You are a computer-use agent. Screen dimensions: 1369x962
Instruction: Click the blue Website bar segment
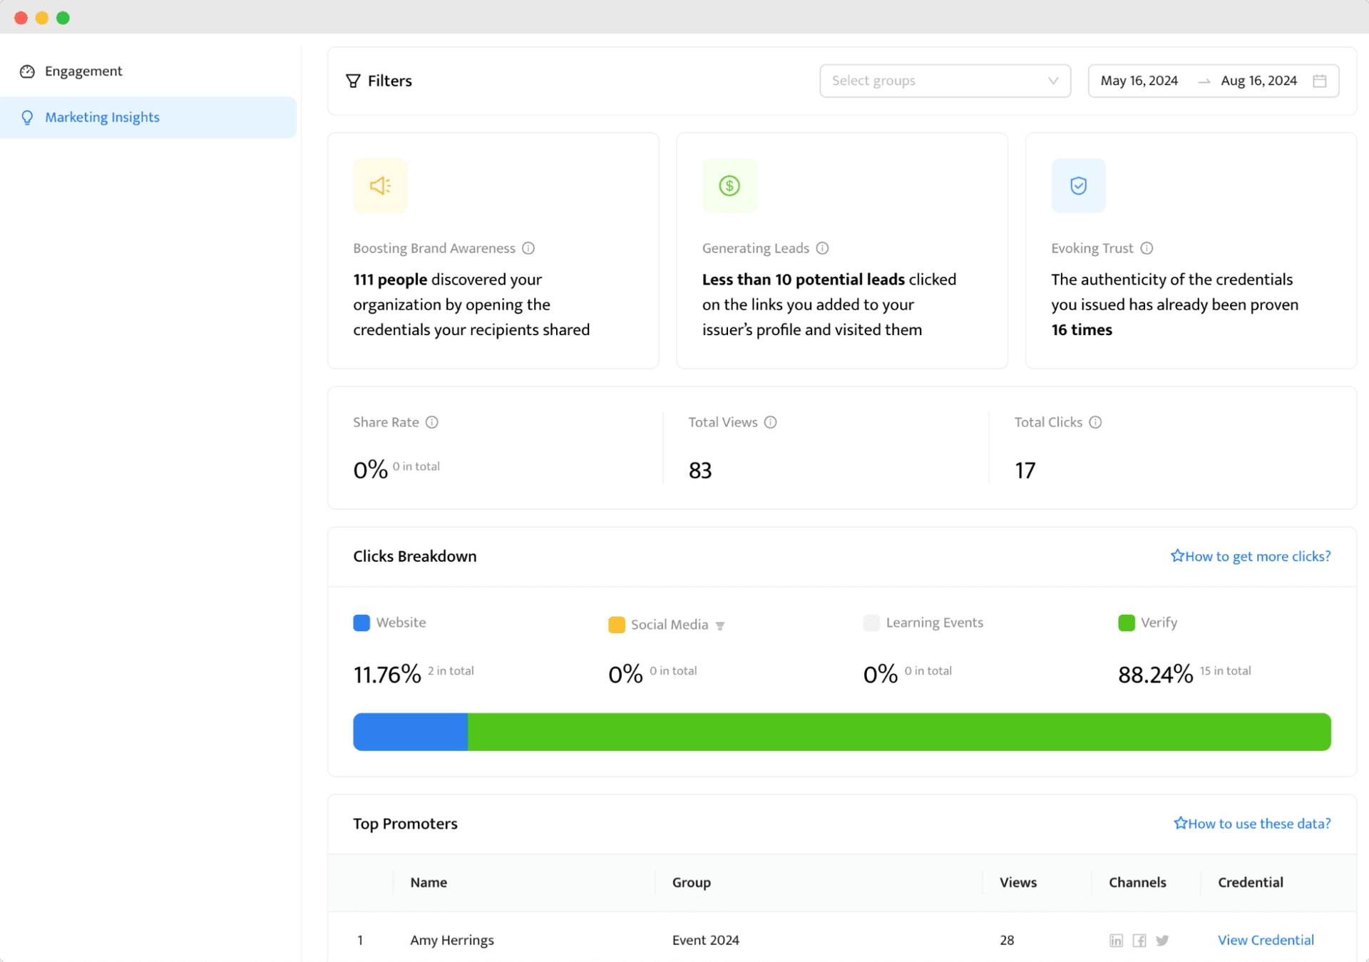click(410, 732)
